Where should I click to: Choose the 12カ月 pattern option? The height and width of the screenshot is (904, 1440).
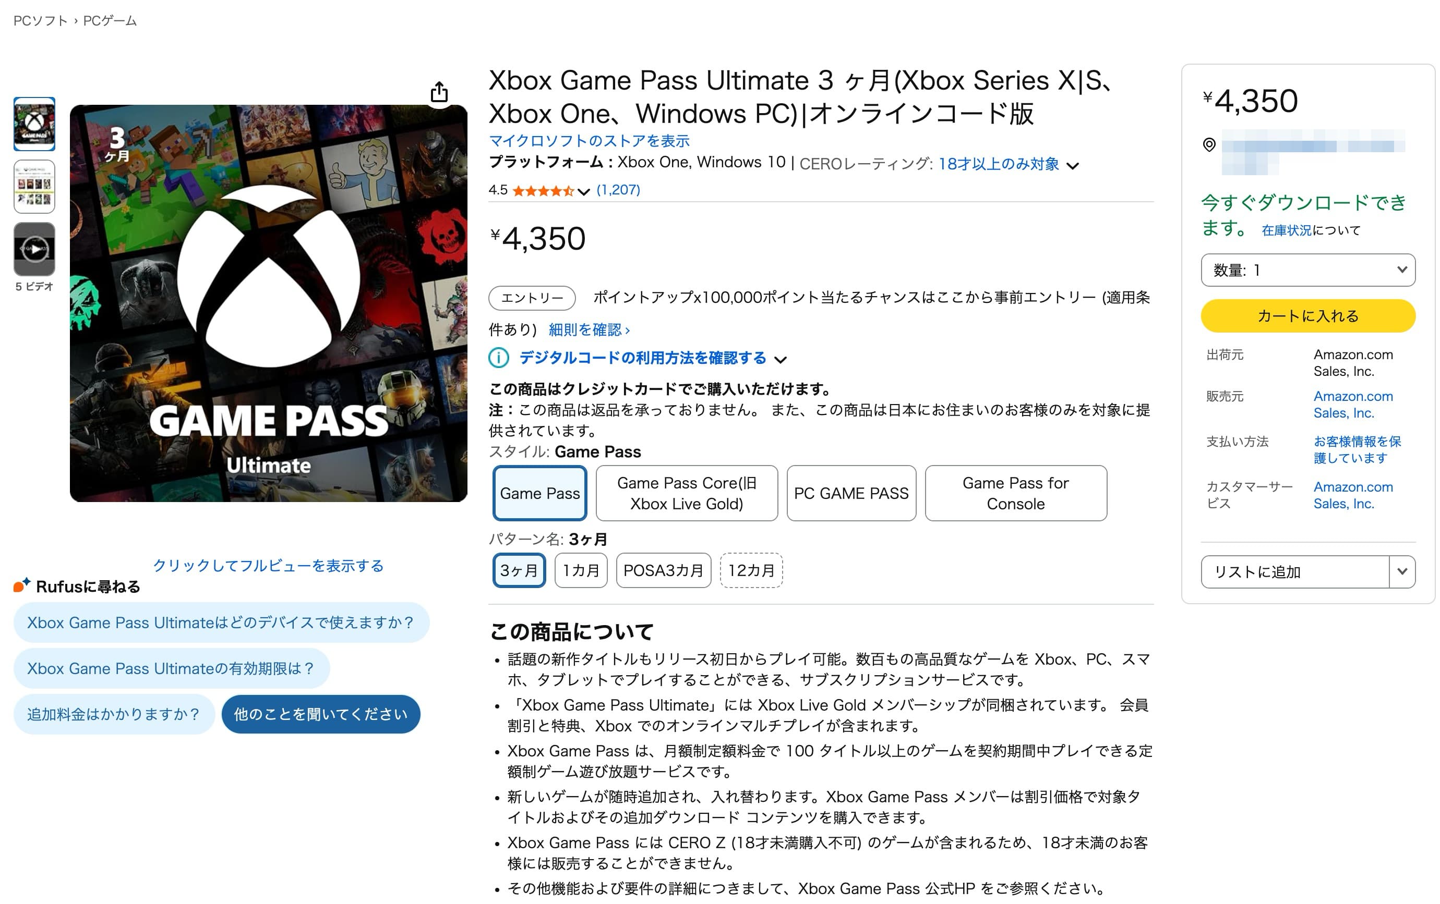pyautogui.click(x=751, y=570)
